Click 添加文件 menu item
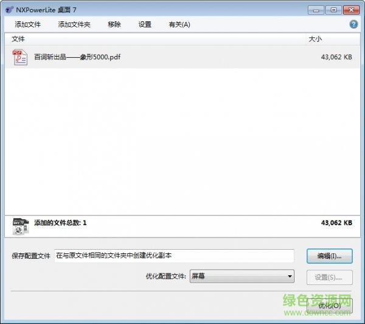 (28, 24)
